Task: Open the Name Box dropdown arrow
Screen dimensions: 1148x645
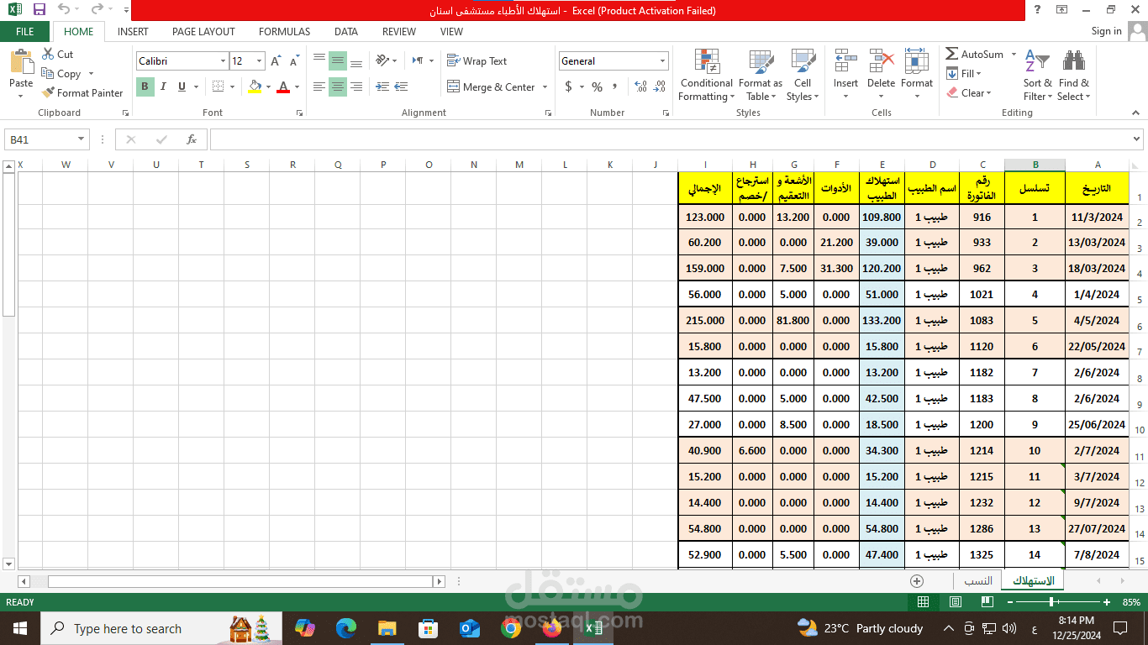Action: coord(82,139)
